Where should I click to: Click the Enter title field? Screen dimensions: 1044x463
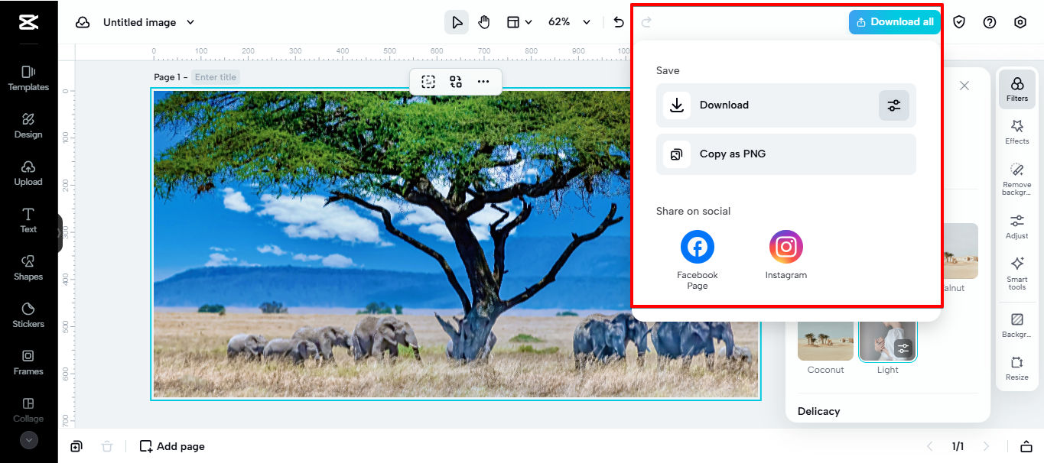pyautogui.click(x=215, y=76)
